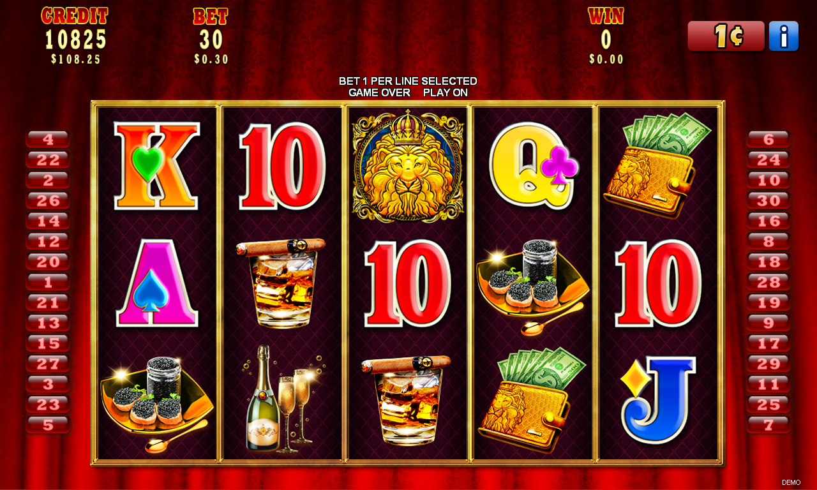Click the pink A spade symbol
Screen dimensions: 817x490
[x=157, y=283]
